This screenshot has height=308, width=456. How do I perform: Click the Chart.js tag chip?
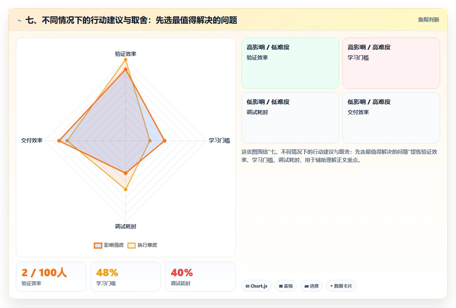(256, 286)
